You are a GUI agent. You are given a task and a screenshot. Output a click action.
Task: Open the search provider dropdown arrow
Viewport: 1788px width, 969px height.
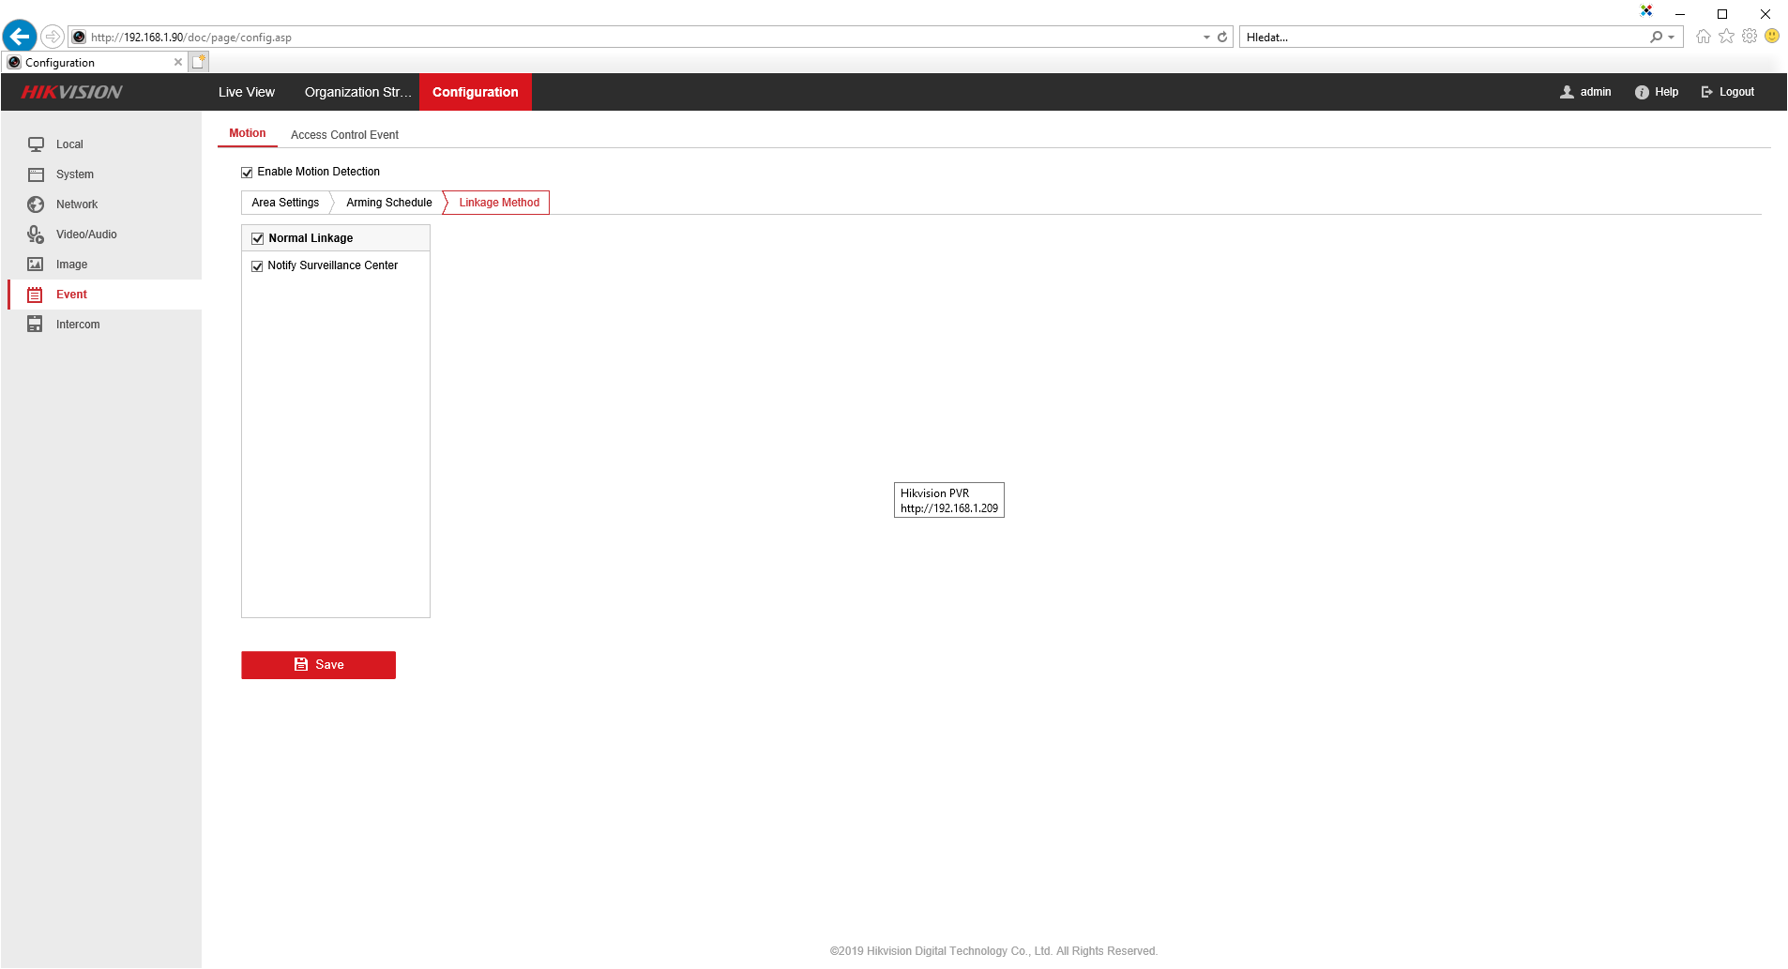(x=1672, y=38)
